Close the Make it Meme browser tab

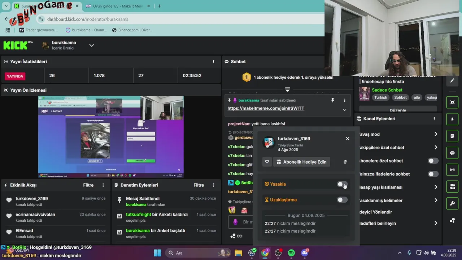[x=148, y=6]
